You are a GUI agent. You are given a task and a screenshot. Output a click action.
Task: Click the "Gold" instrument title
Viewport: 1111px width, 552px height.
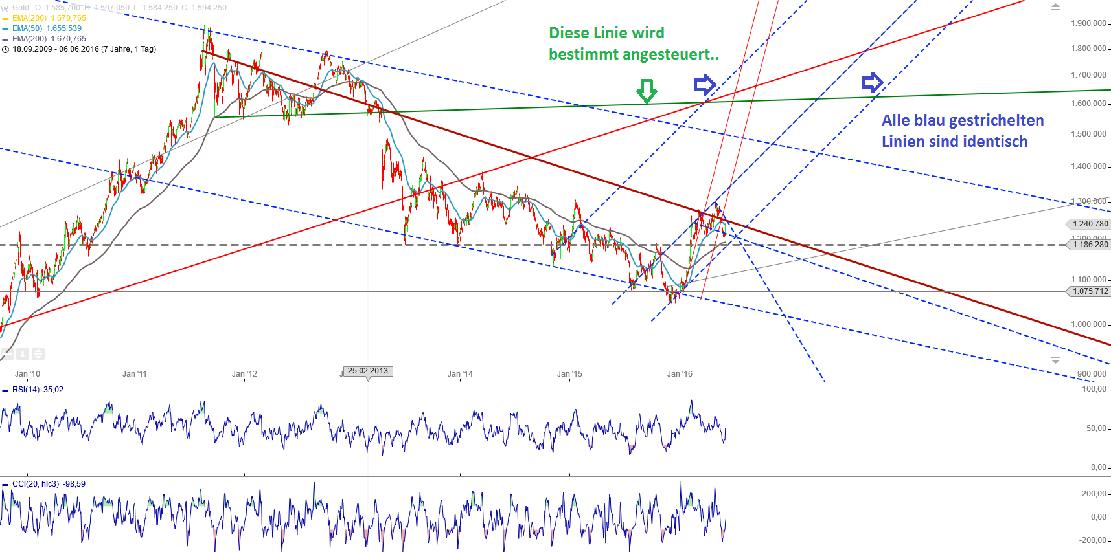pyautogui.click(x=21, y=8)
